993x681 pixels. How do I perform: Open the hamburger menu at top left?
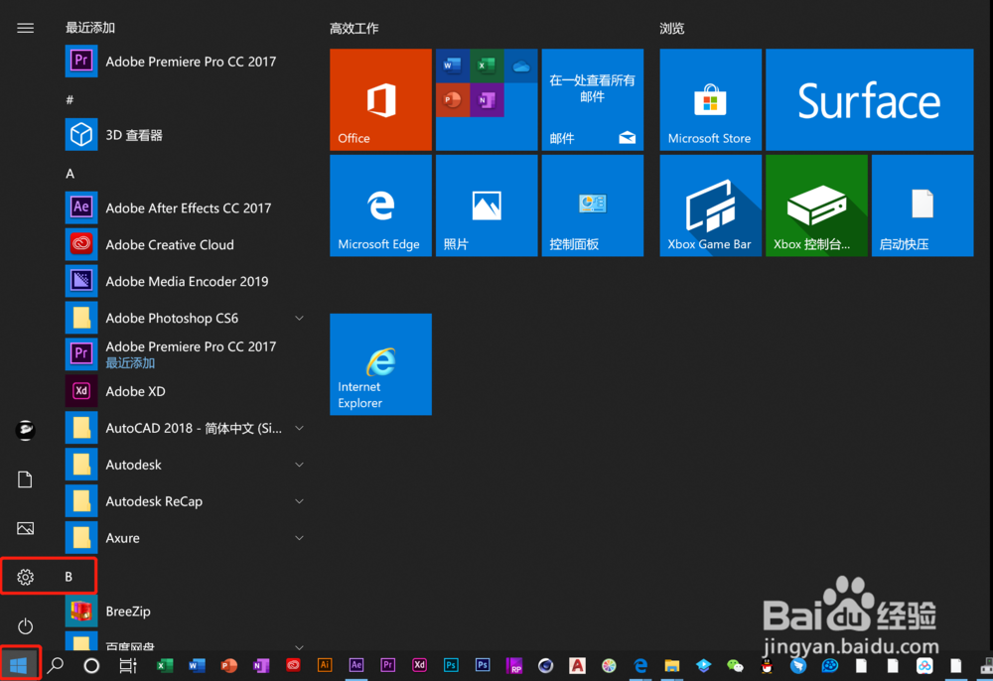point(25,28)
